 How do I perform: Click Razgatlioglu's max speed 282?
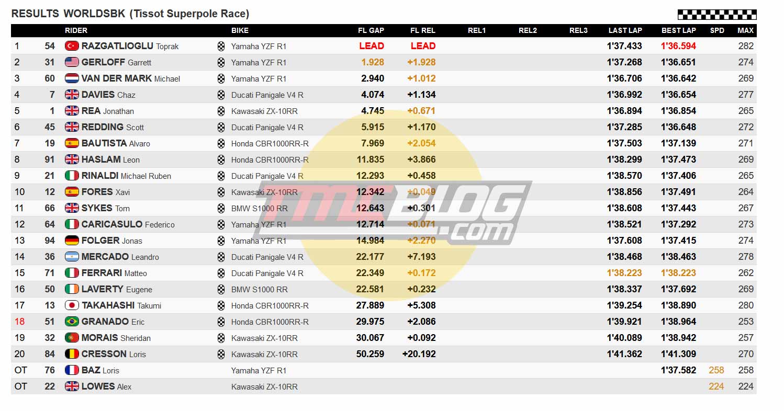click(x=746, y=46)
